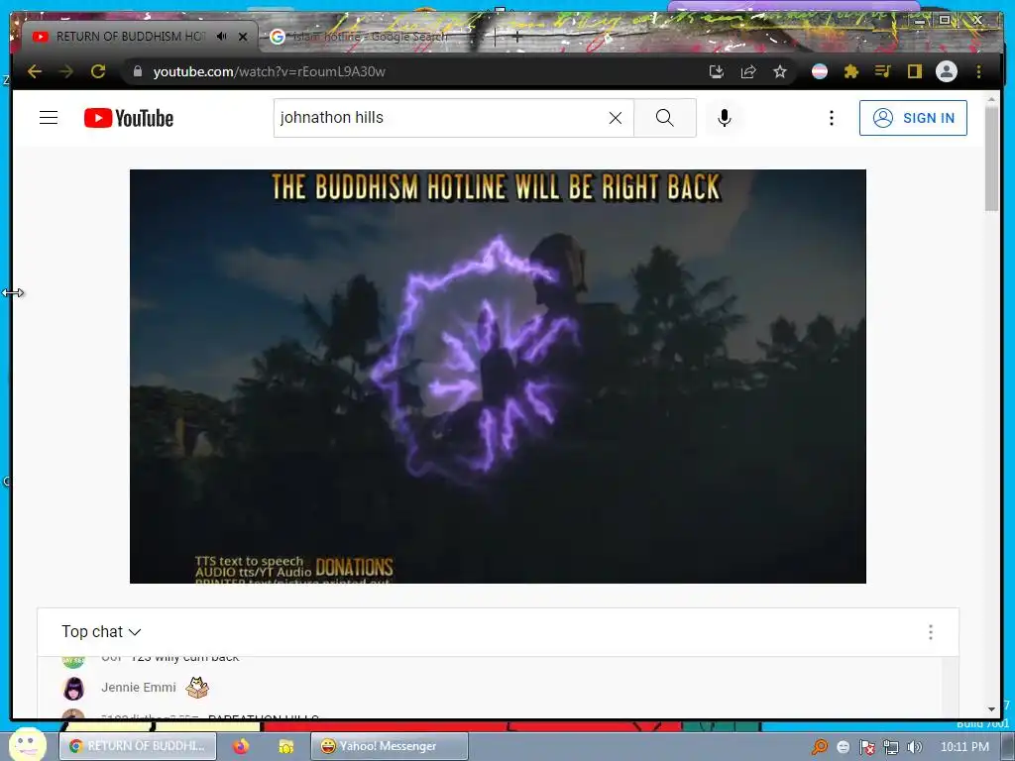1015x761 pixels.
Task: Click the Show Desktop strip
Action: click(x=1008, y=747)
